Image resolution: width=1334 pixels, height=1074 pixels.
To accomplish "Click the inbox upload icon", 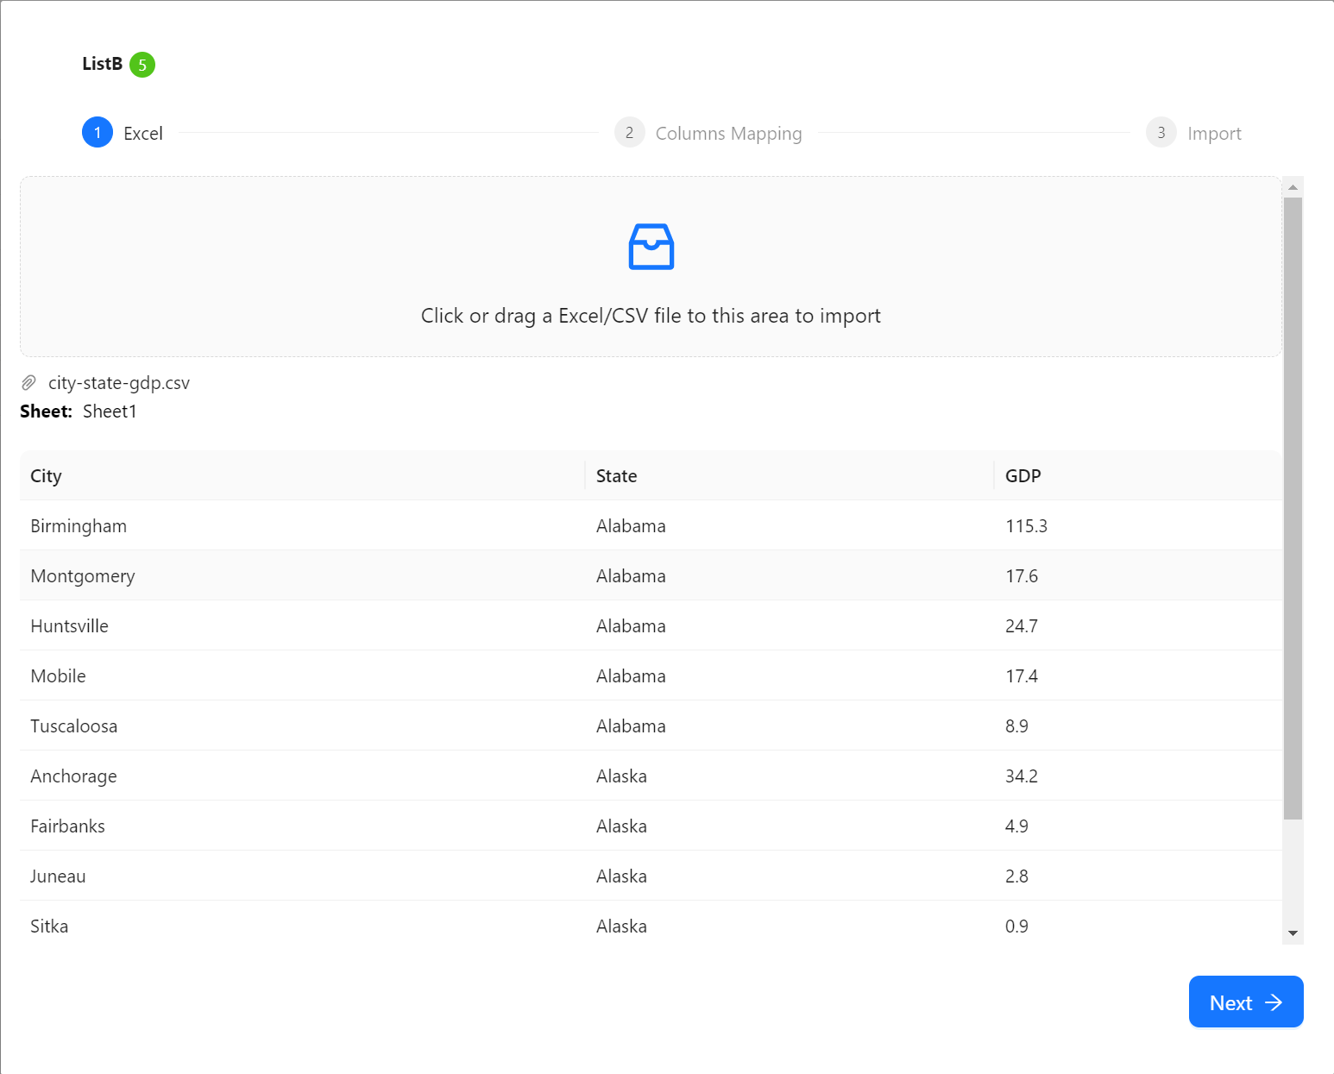I will point(651,247).
